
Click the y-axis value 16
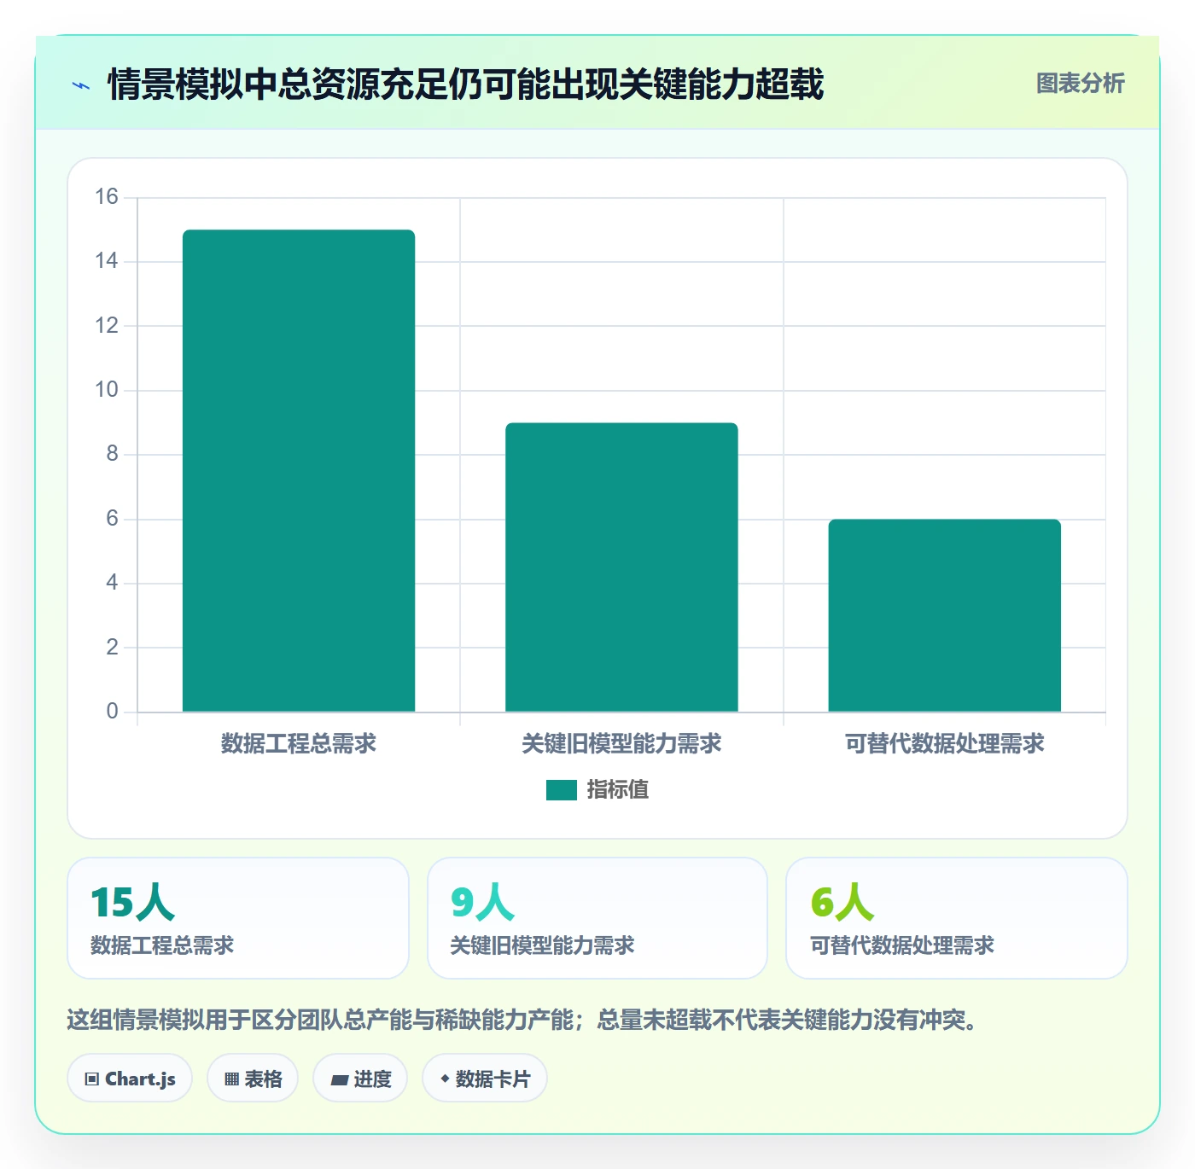click(107, 197)
